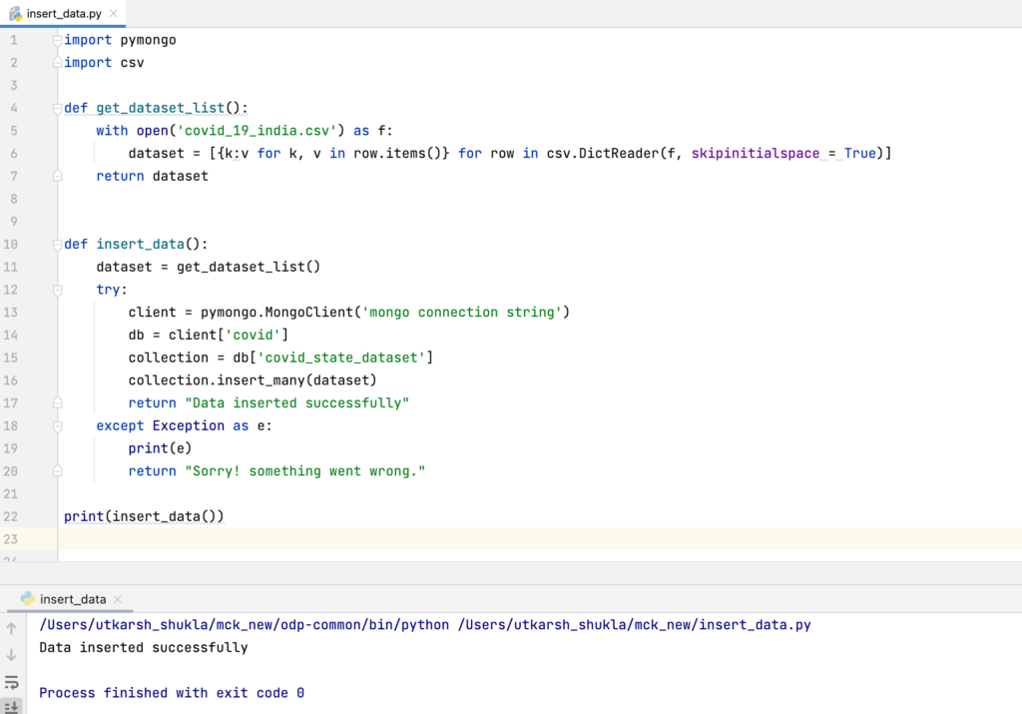The image size is (1022, 714).
Task: Close the insert_data run tab
Action: [119, 599]
